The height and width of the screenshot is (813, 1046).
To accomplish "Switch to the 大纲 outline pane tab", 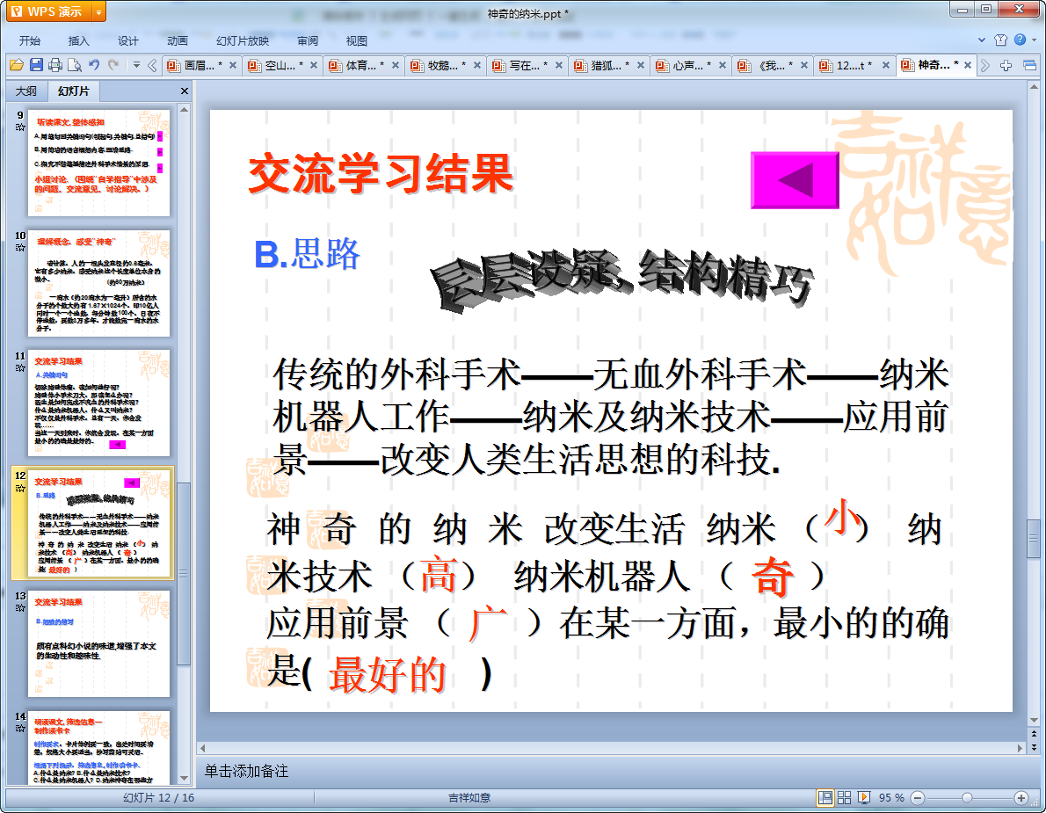I will click(26, 91).
